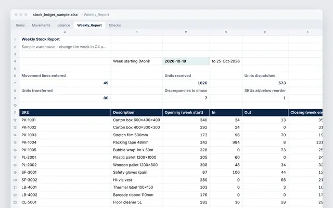Click the Hi-vis vest description cell

[136, 180]
